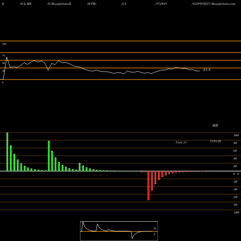Open the mini overview chart thumbnail
241x241 pixels.
[x=119, y=231]
